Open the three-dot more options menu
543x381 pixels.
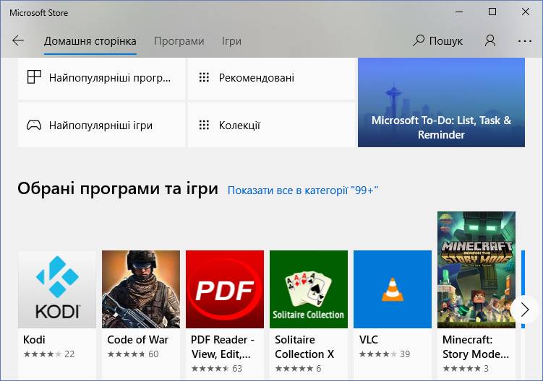525,41
